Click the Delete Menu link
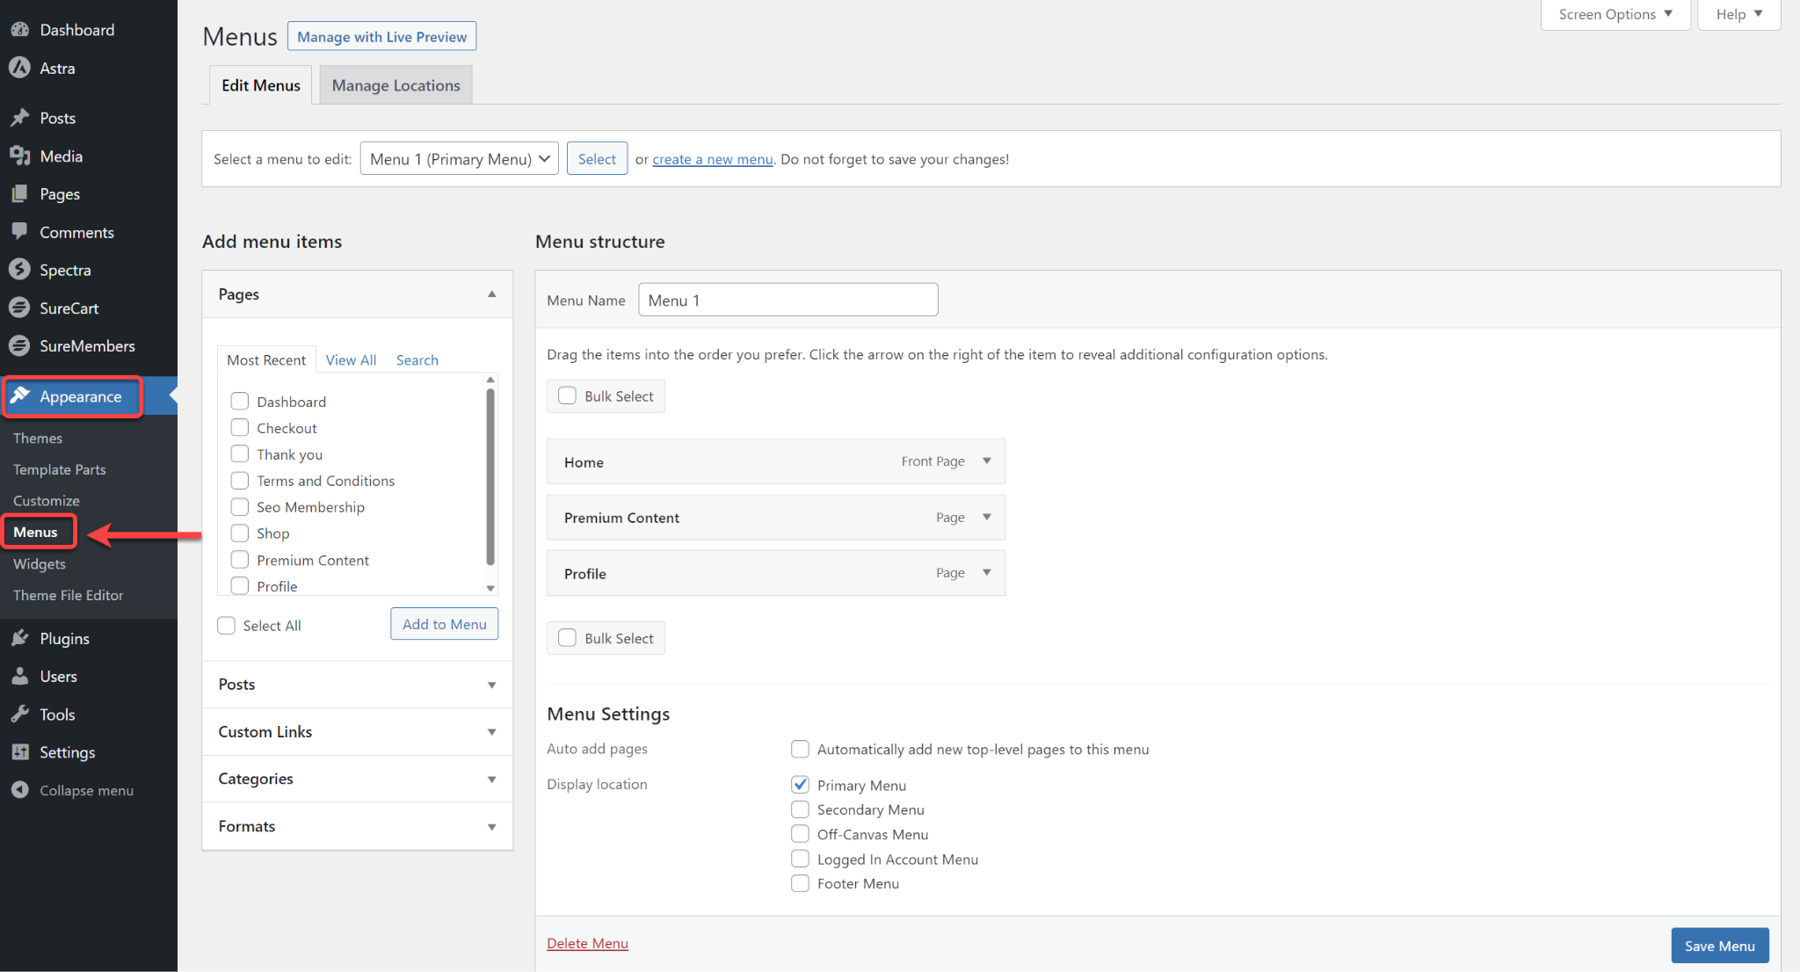The height and width of the screenshot is (972, 1800). (586, 943)
